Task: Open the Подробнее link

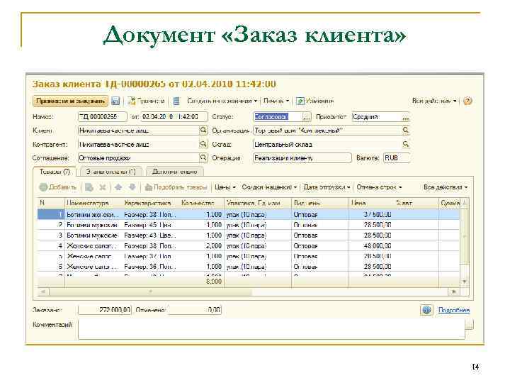Action: (454, 310)
